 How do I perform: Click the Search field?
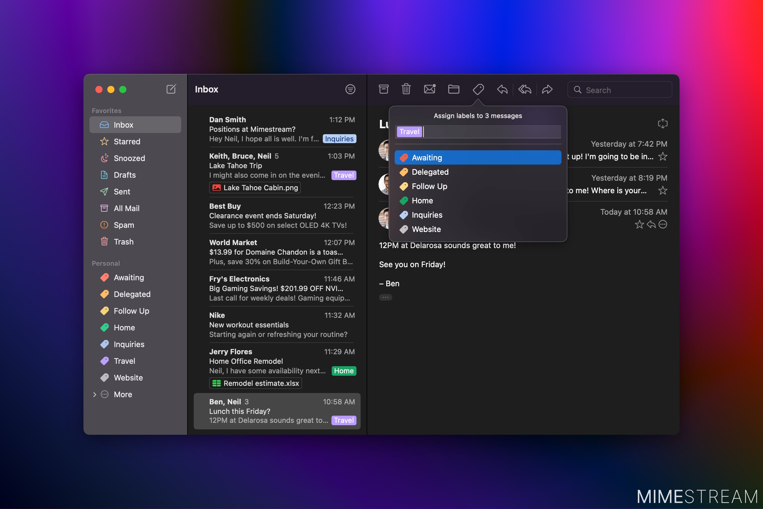click(x=620, y=90)
